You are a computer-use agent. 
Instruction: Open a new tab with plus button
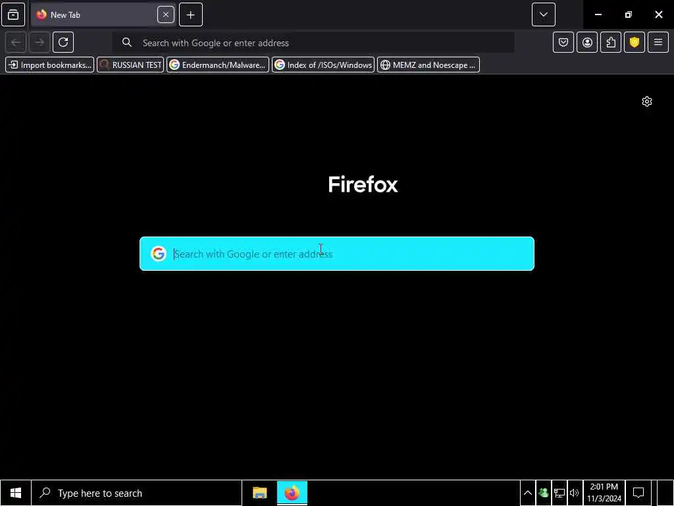point(190,14)
